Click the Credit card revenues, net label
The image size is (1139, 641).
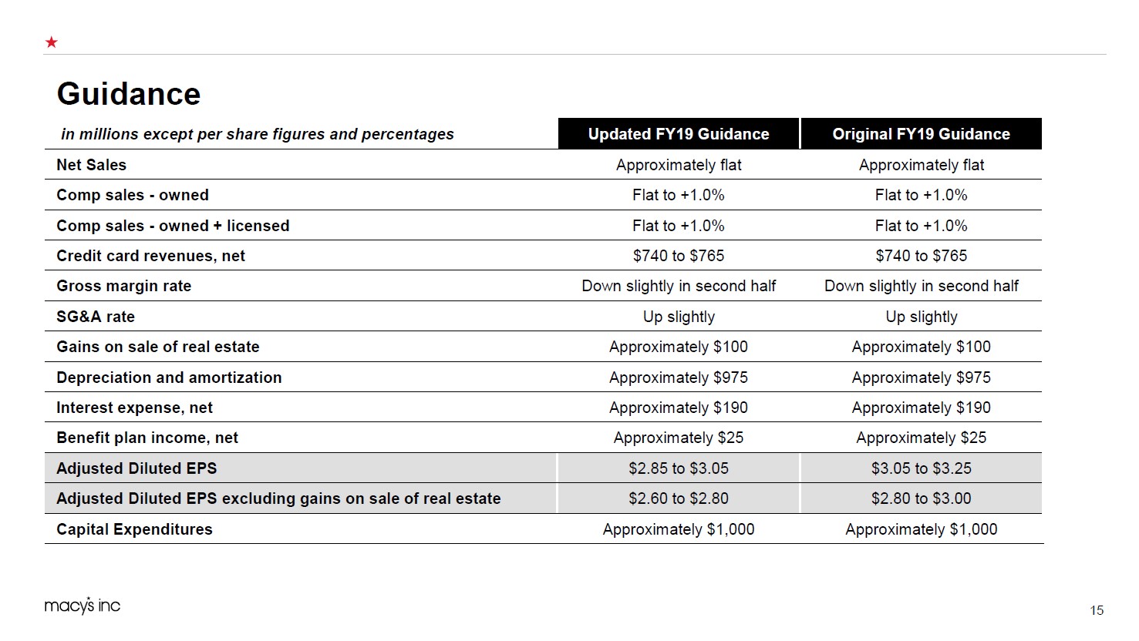pyautogui.click(x=150, y=256)
